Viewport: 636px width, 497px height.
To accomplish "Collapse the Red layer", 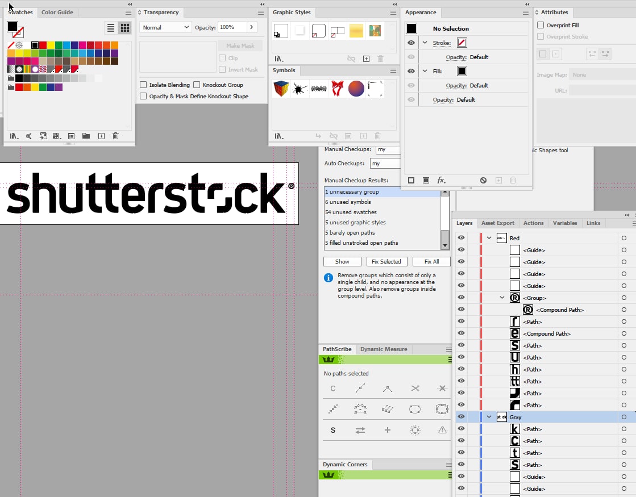I will (489, 238).
